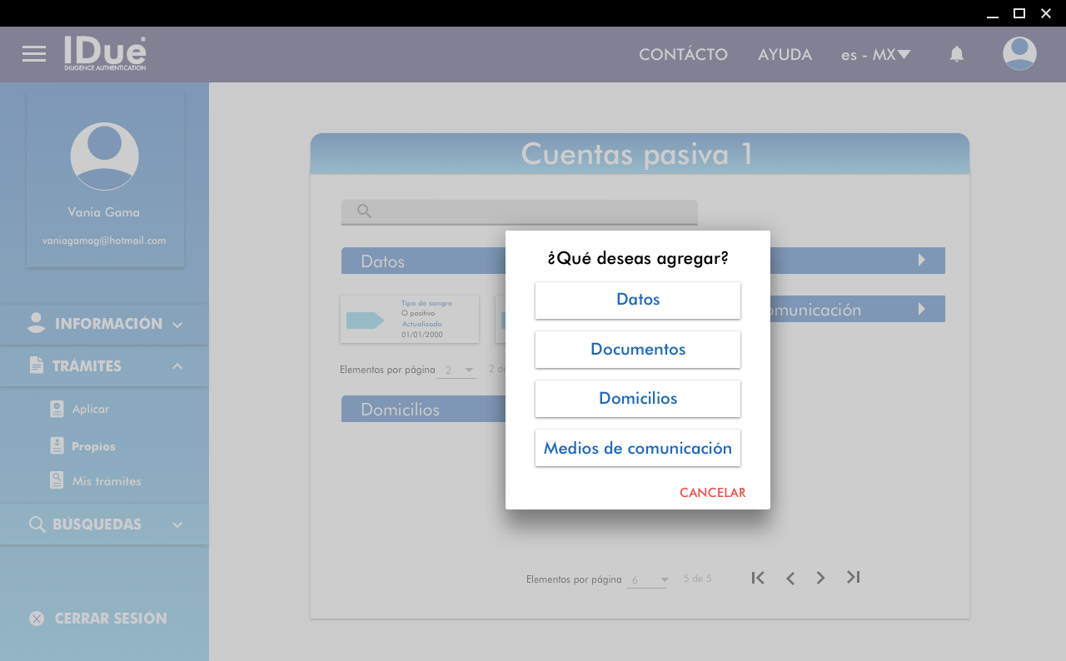The width and height of the screenshot is (1066, 661).
Task: Open the hamburger menu icon
Action: [34, 54]
